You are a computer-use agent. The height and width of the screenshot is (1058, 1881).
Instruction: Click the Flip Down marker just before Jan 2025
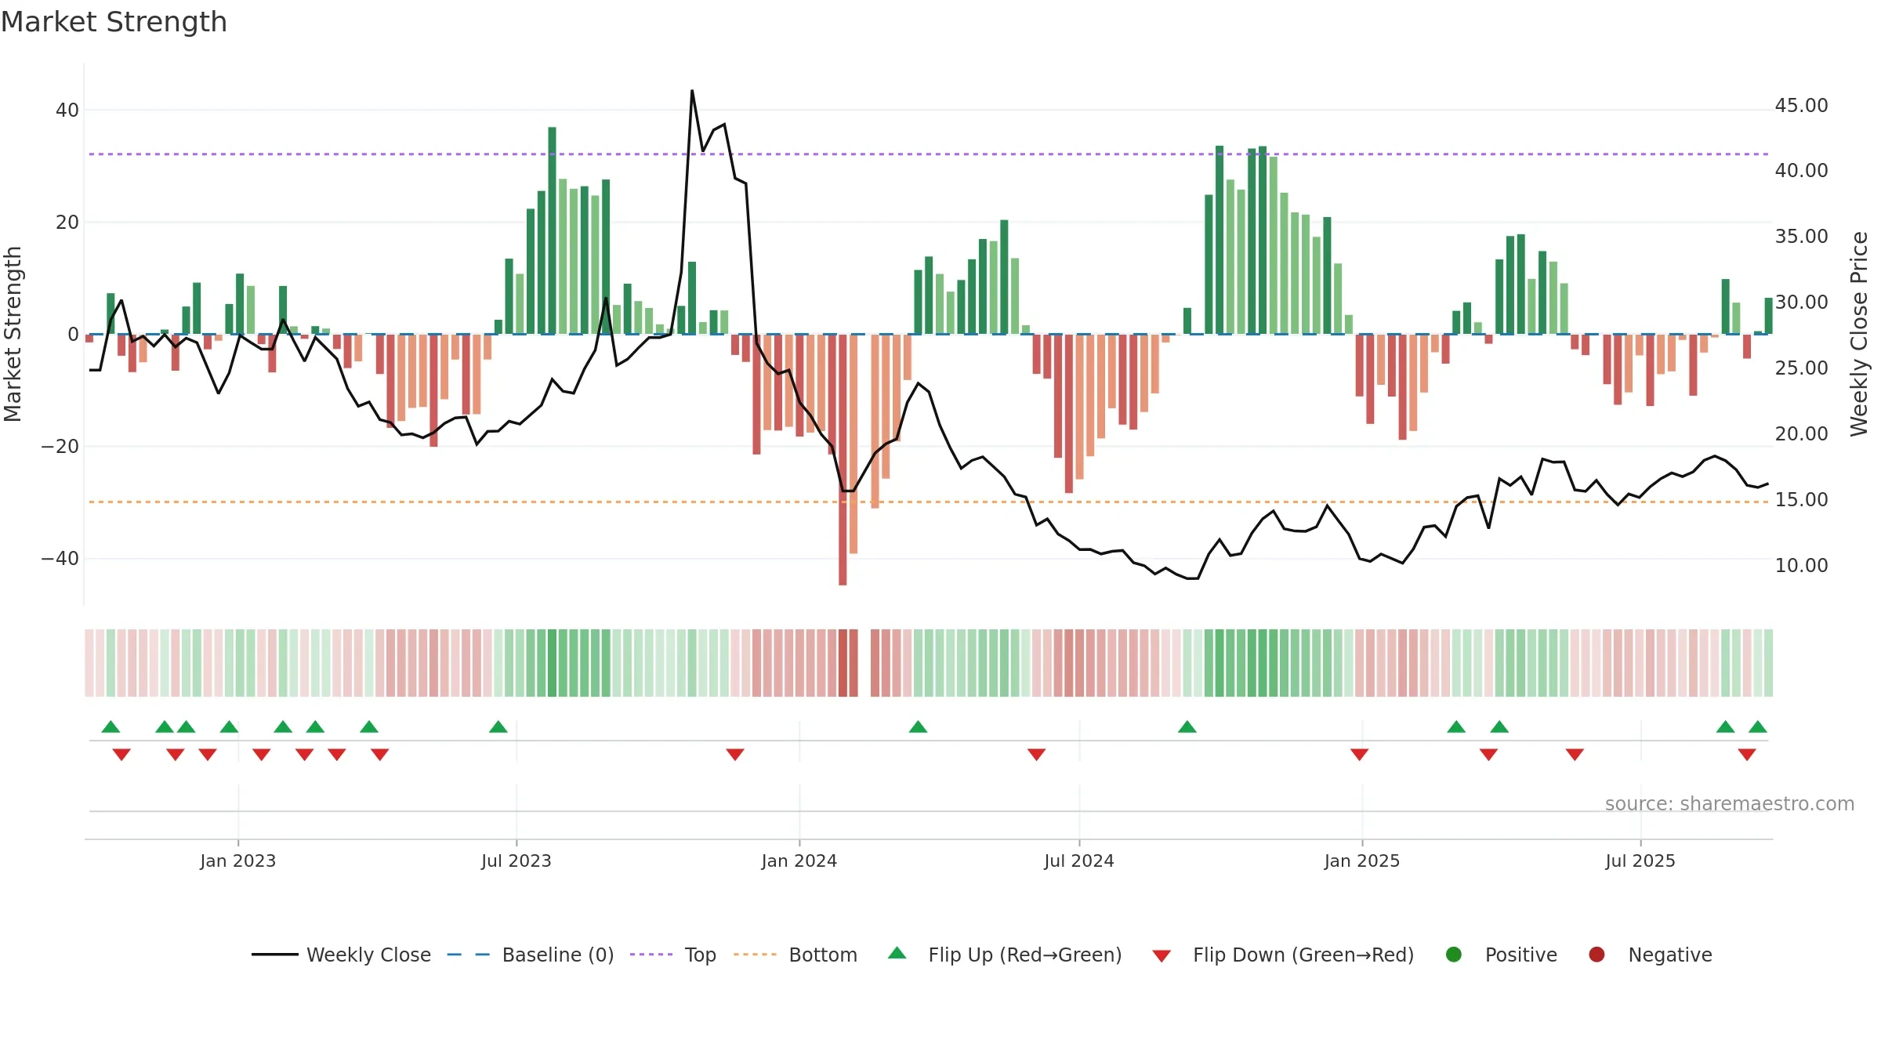[1359, 755]
